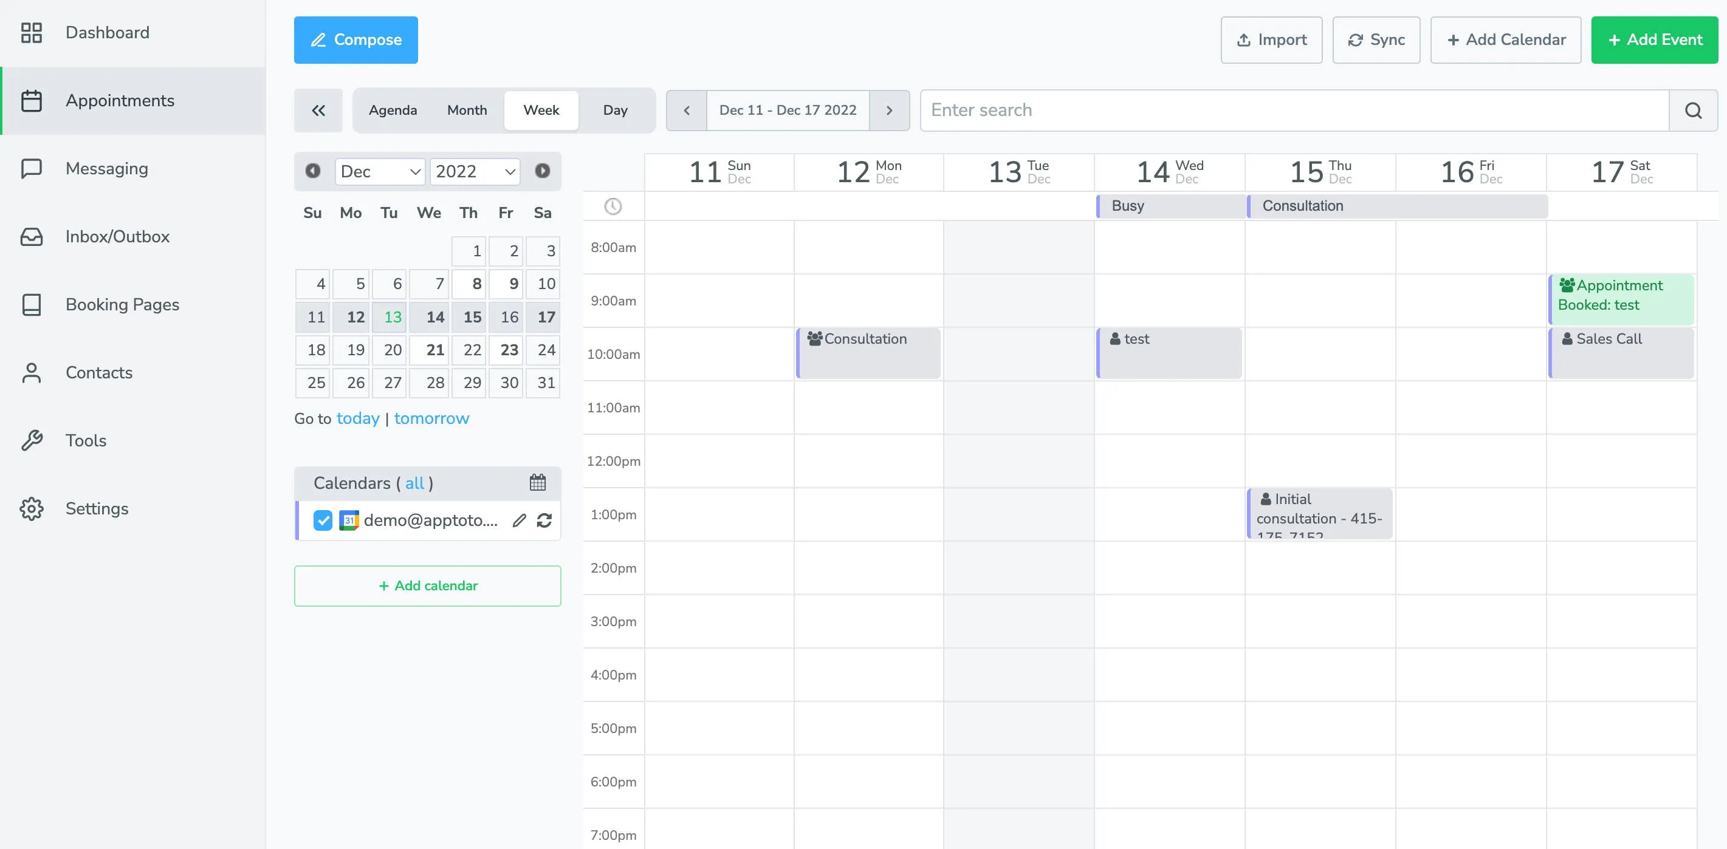Open the year dropdown showing 2022
The width and height of the screenshot is (1727, 849).
(474, 171)
